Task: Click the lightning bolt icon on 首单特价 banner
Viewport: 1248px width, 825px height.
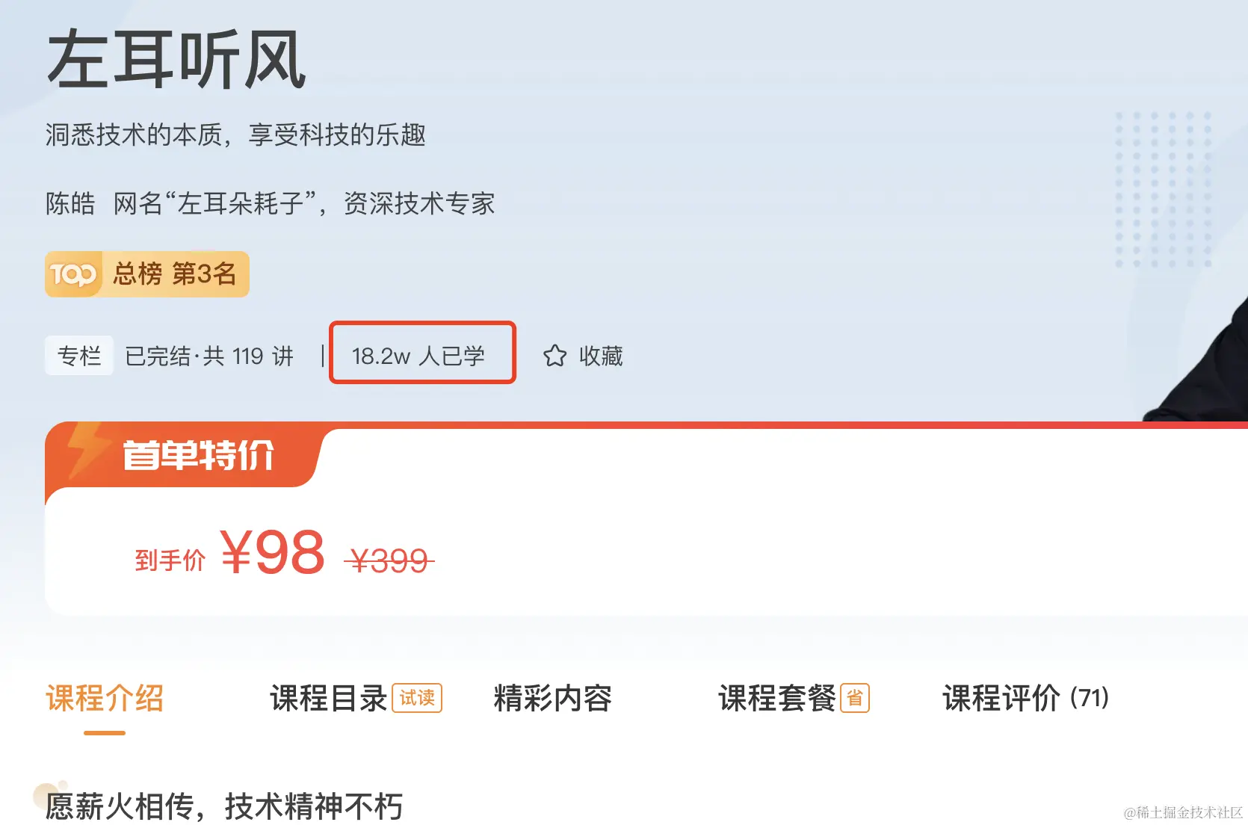Action: coord(86,451)
